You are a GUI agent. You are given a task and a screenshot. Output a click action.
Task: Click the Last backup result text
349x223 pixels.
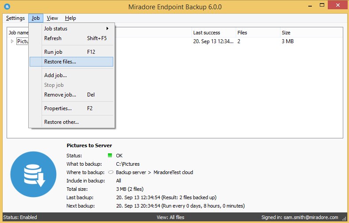pyautogui.click(x=166, y=197)
